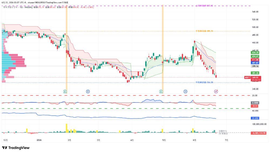Click the green 381.36 price label
This screenshot has height=153, width=270.
pos(255,73)
